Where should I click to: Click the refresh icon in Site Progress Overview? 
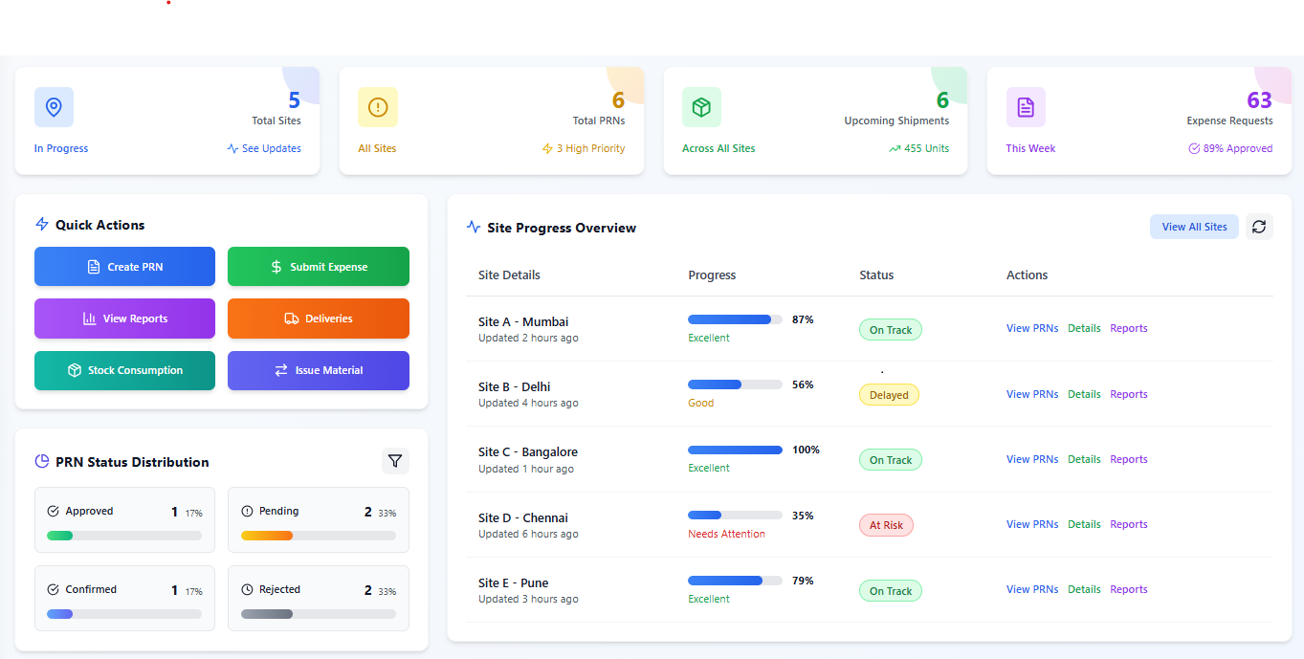pyautogui.click(x=1259, y=226)
